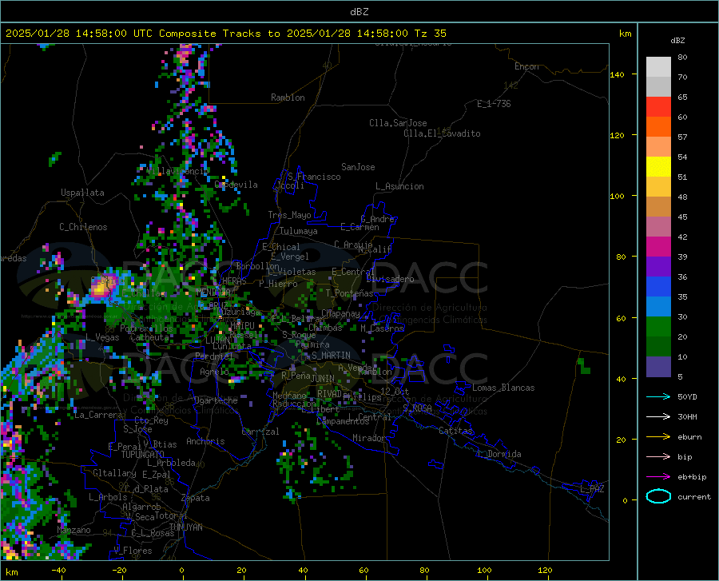Click the pink bip arrow in legend

[658, 457]
